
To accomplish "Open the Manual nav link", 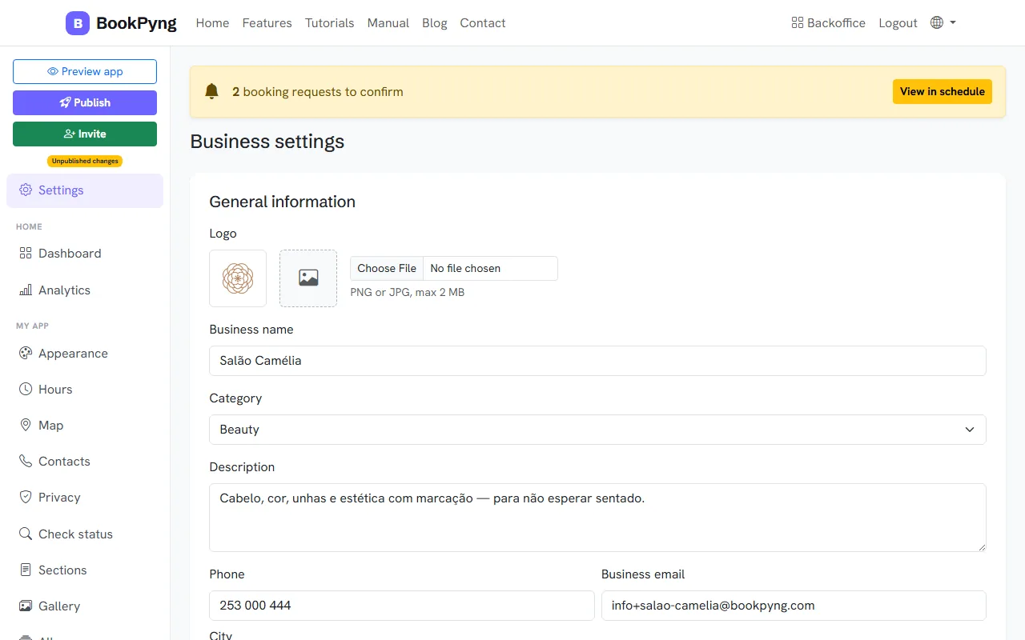I will pyautogui.click(x=388, y=23).
